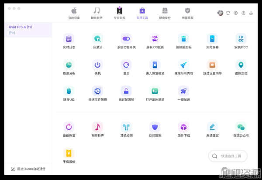Toggle 阻止iTunes自动运行 checkbox
262x180 pixels.
13,169
